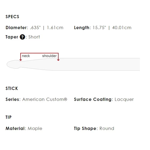Click the Taper help question mark icon
The image size is (150, 150).
click(x=22, y=37)
